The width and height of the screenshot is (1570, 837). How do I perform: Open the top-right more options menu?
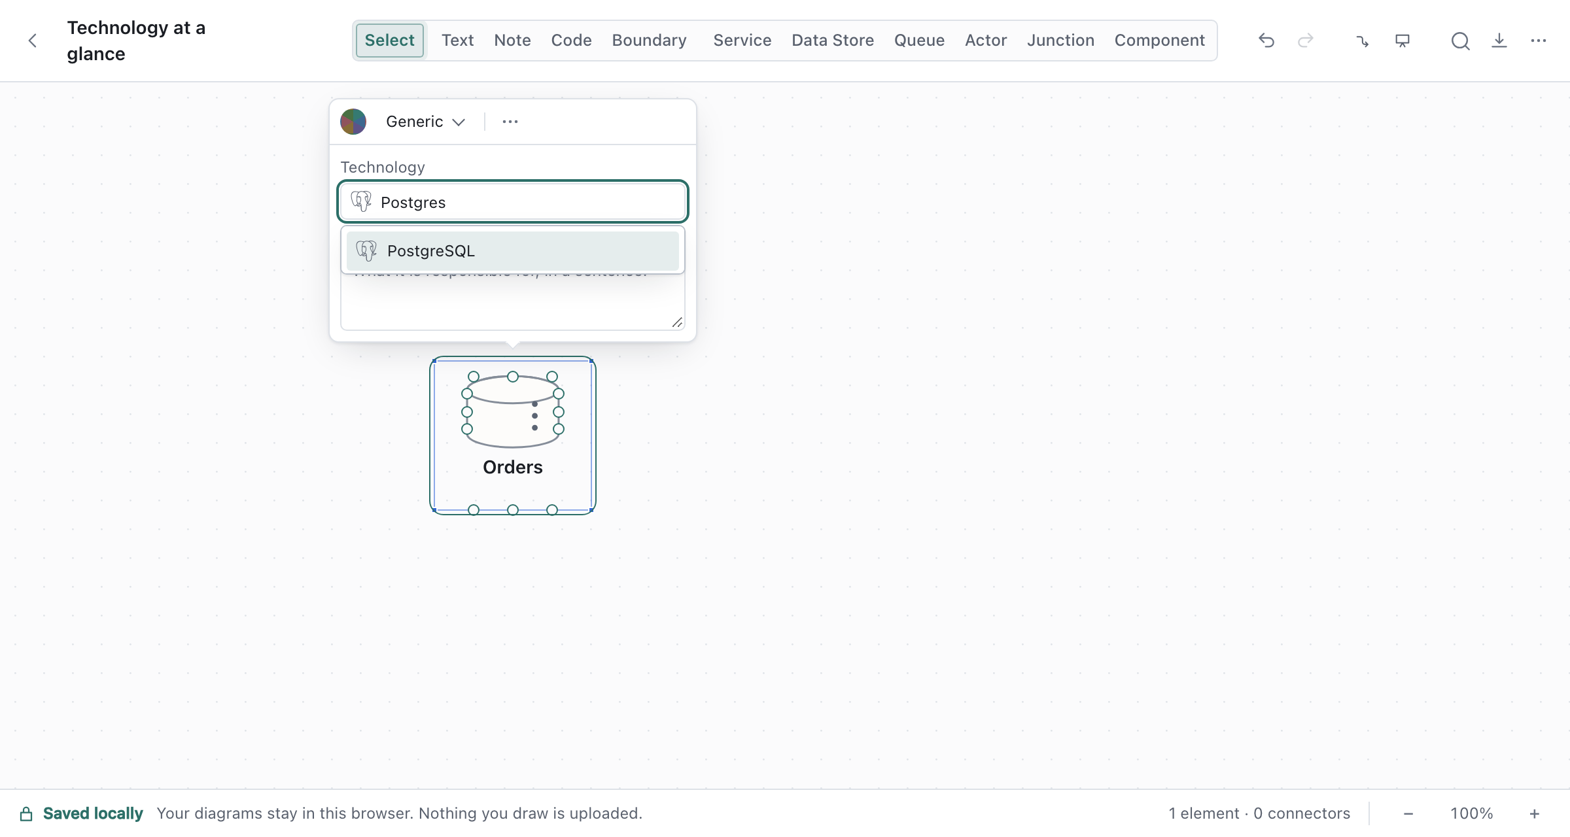1539,41
